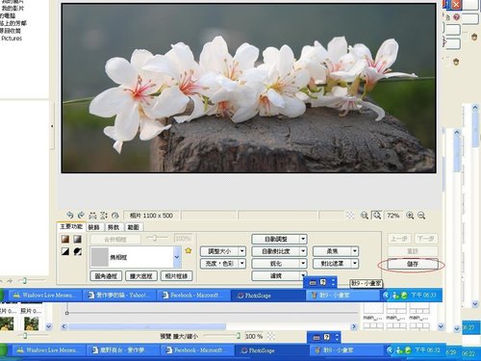Image resolution: width=481 pixels, height=361 pixels.
Task: Undo the last edit with the undo arrow
Action: click(70, 215)
